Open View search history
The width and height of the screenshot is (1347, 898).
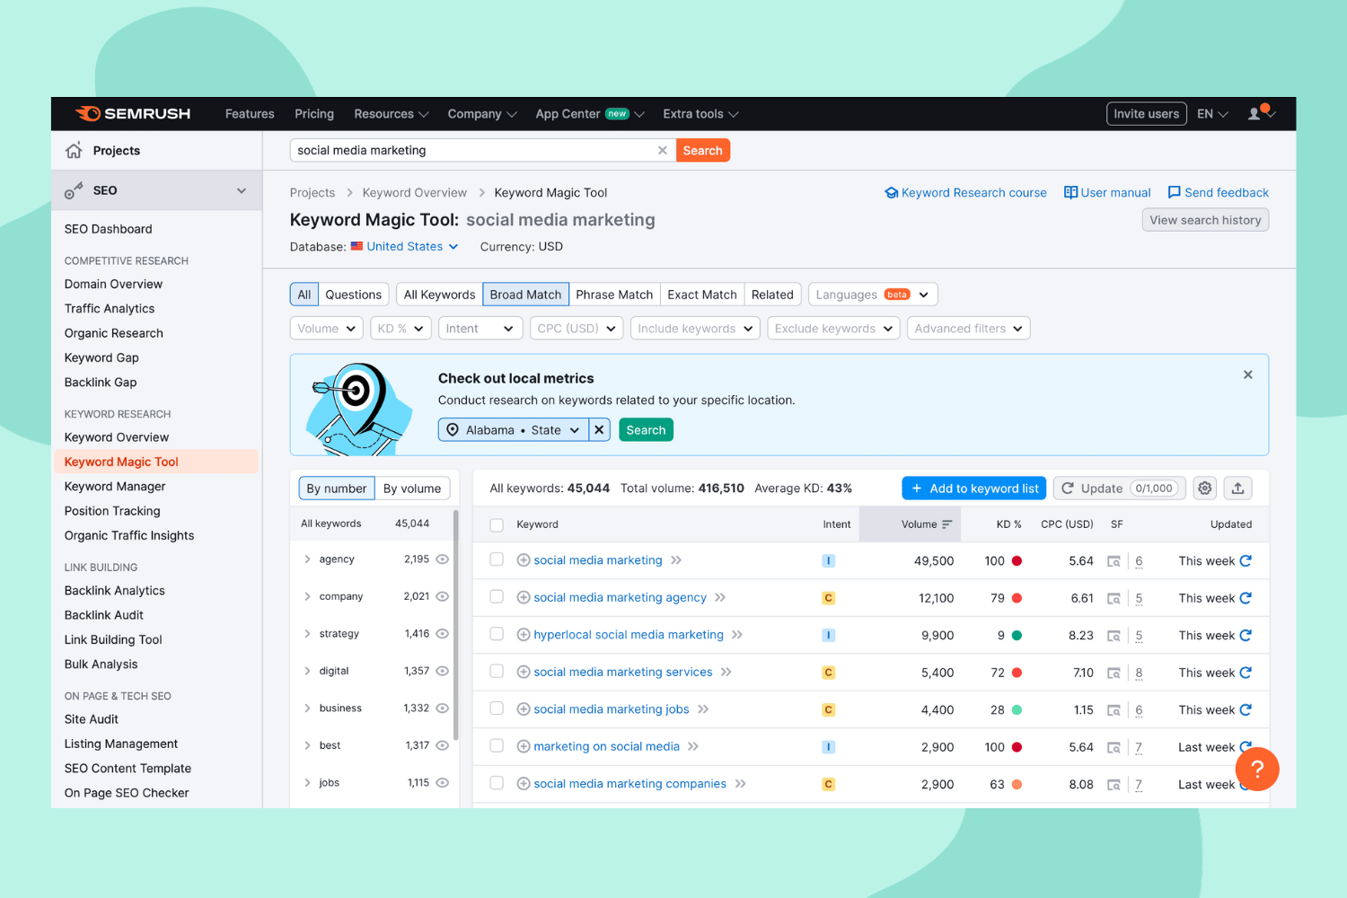click(1205, 219)
